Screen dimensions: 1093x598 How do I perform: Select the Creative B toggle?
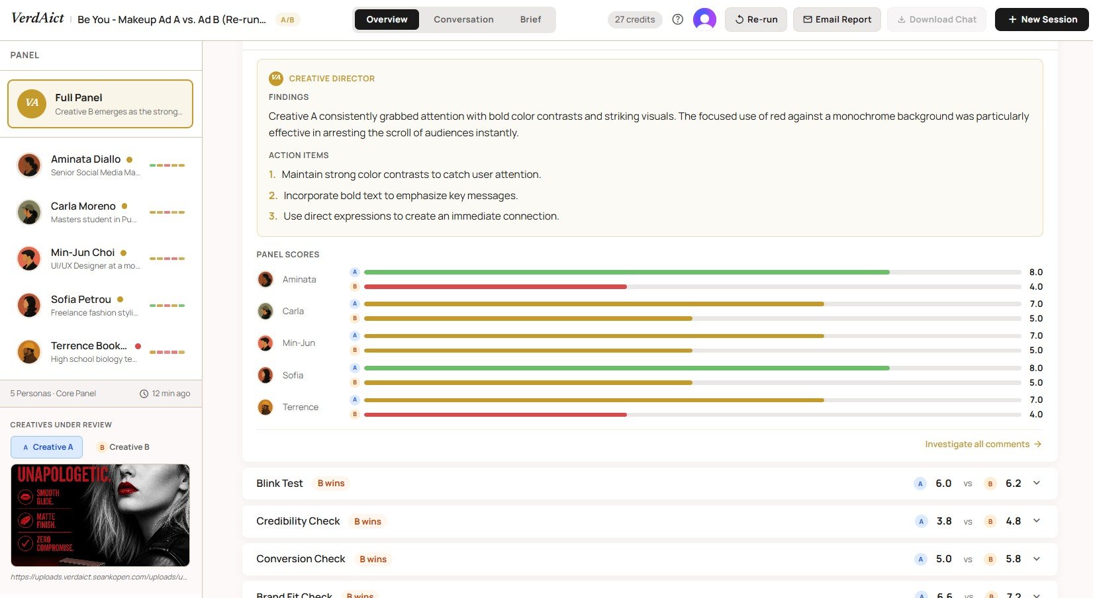click(123, 447)
